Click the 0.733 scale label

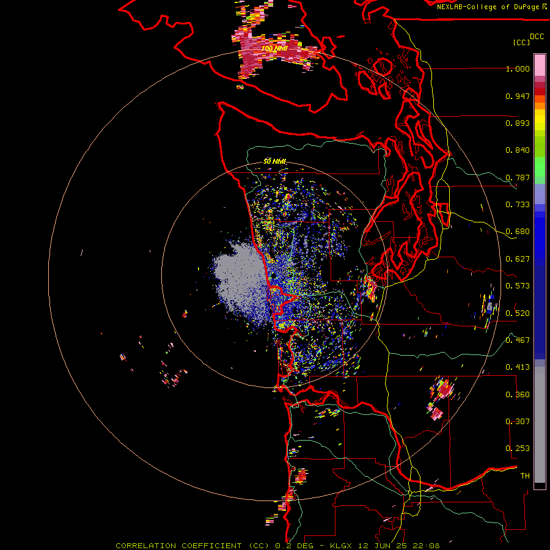(518, 205)
